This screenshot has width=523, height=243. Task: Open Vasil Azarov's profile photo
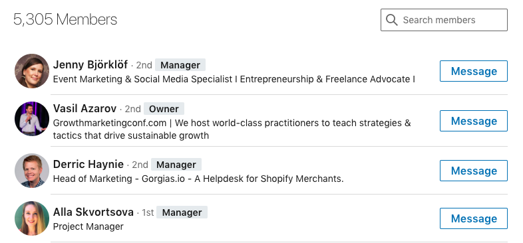[x=32, y=119]
